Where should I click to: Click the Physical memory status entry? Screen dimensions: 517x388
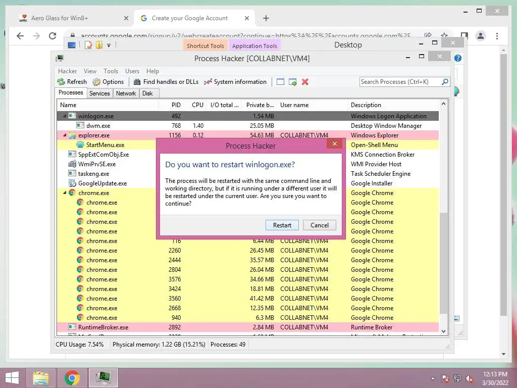(159, 345)
